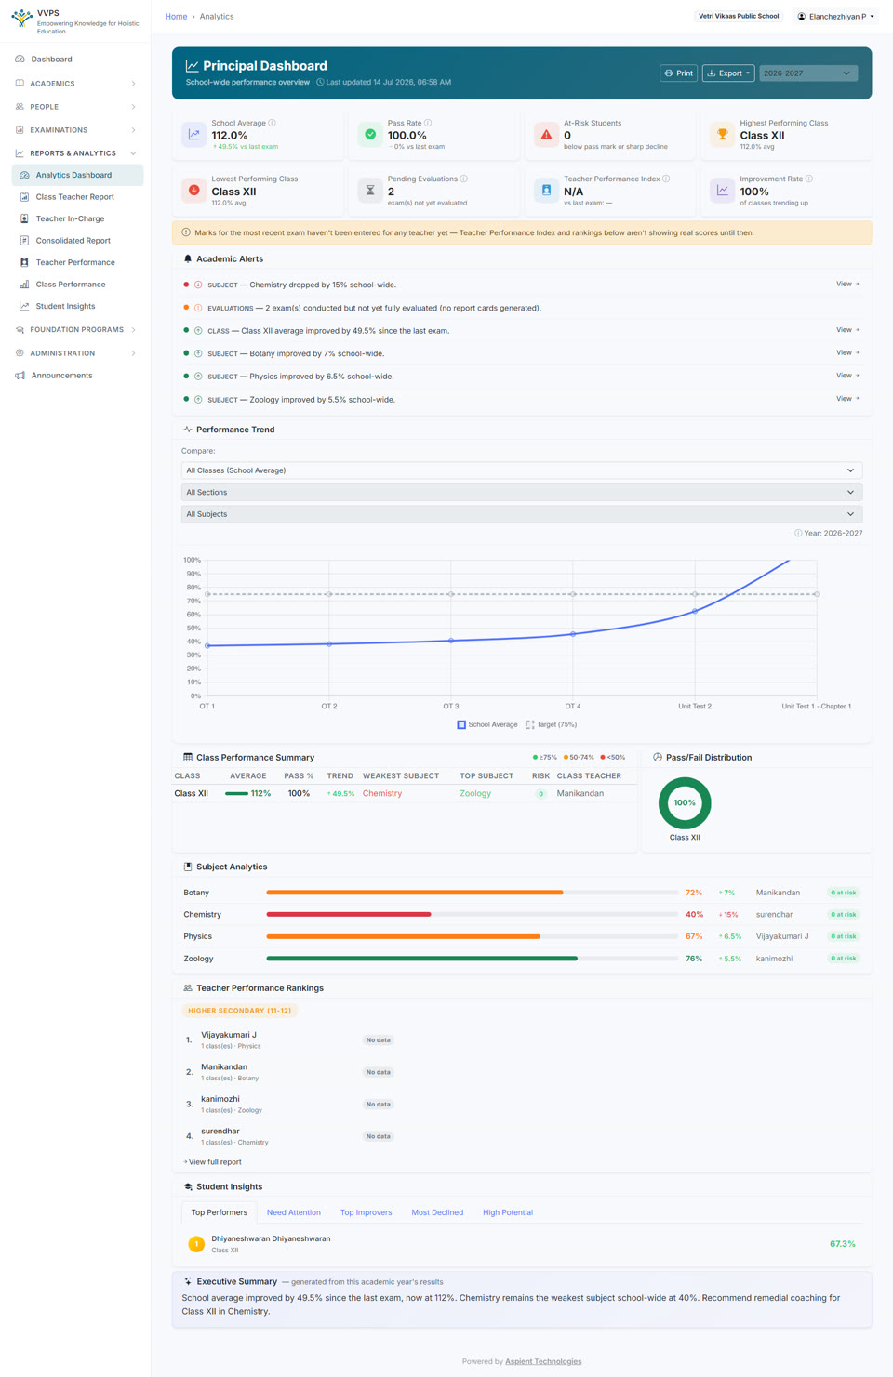This screenshot has height=1377, width=893.
Task: Collapse Reports & Analytics section
Action: tap(74, 153)
